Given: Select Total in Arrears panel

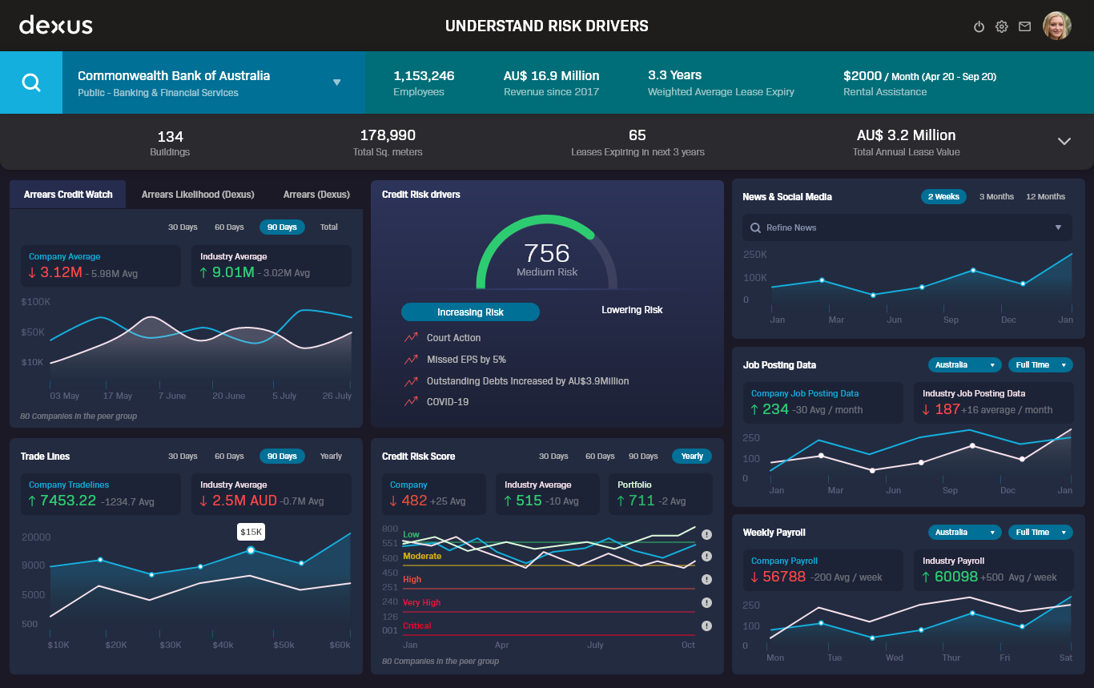Looking at the screenshot, I should [329, 227].
